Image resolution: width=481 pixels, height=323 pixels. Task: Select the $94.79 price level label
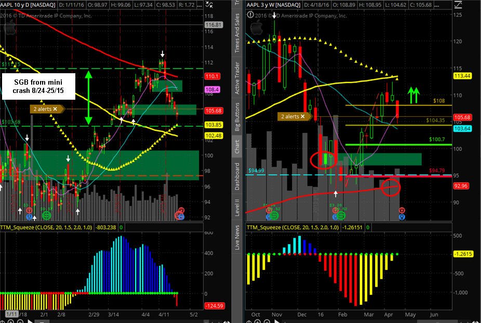click(437, 170)
